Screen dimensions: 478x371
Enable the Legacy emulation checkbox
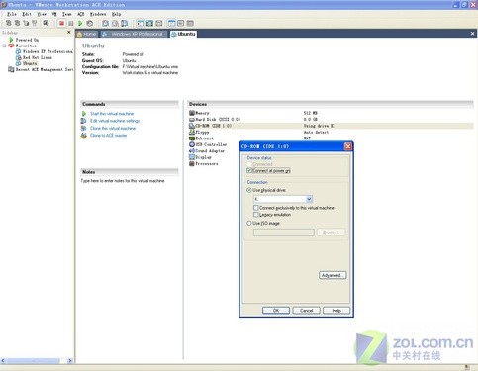tap(255, 215)
